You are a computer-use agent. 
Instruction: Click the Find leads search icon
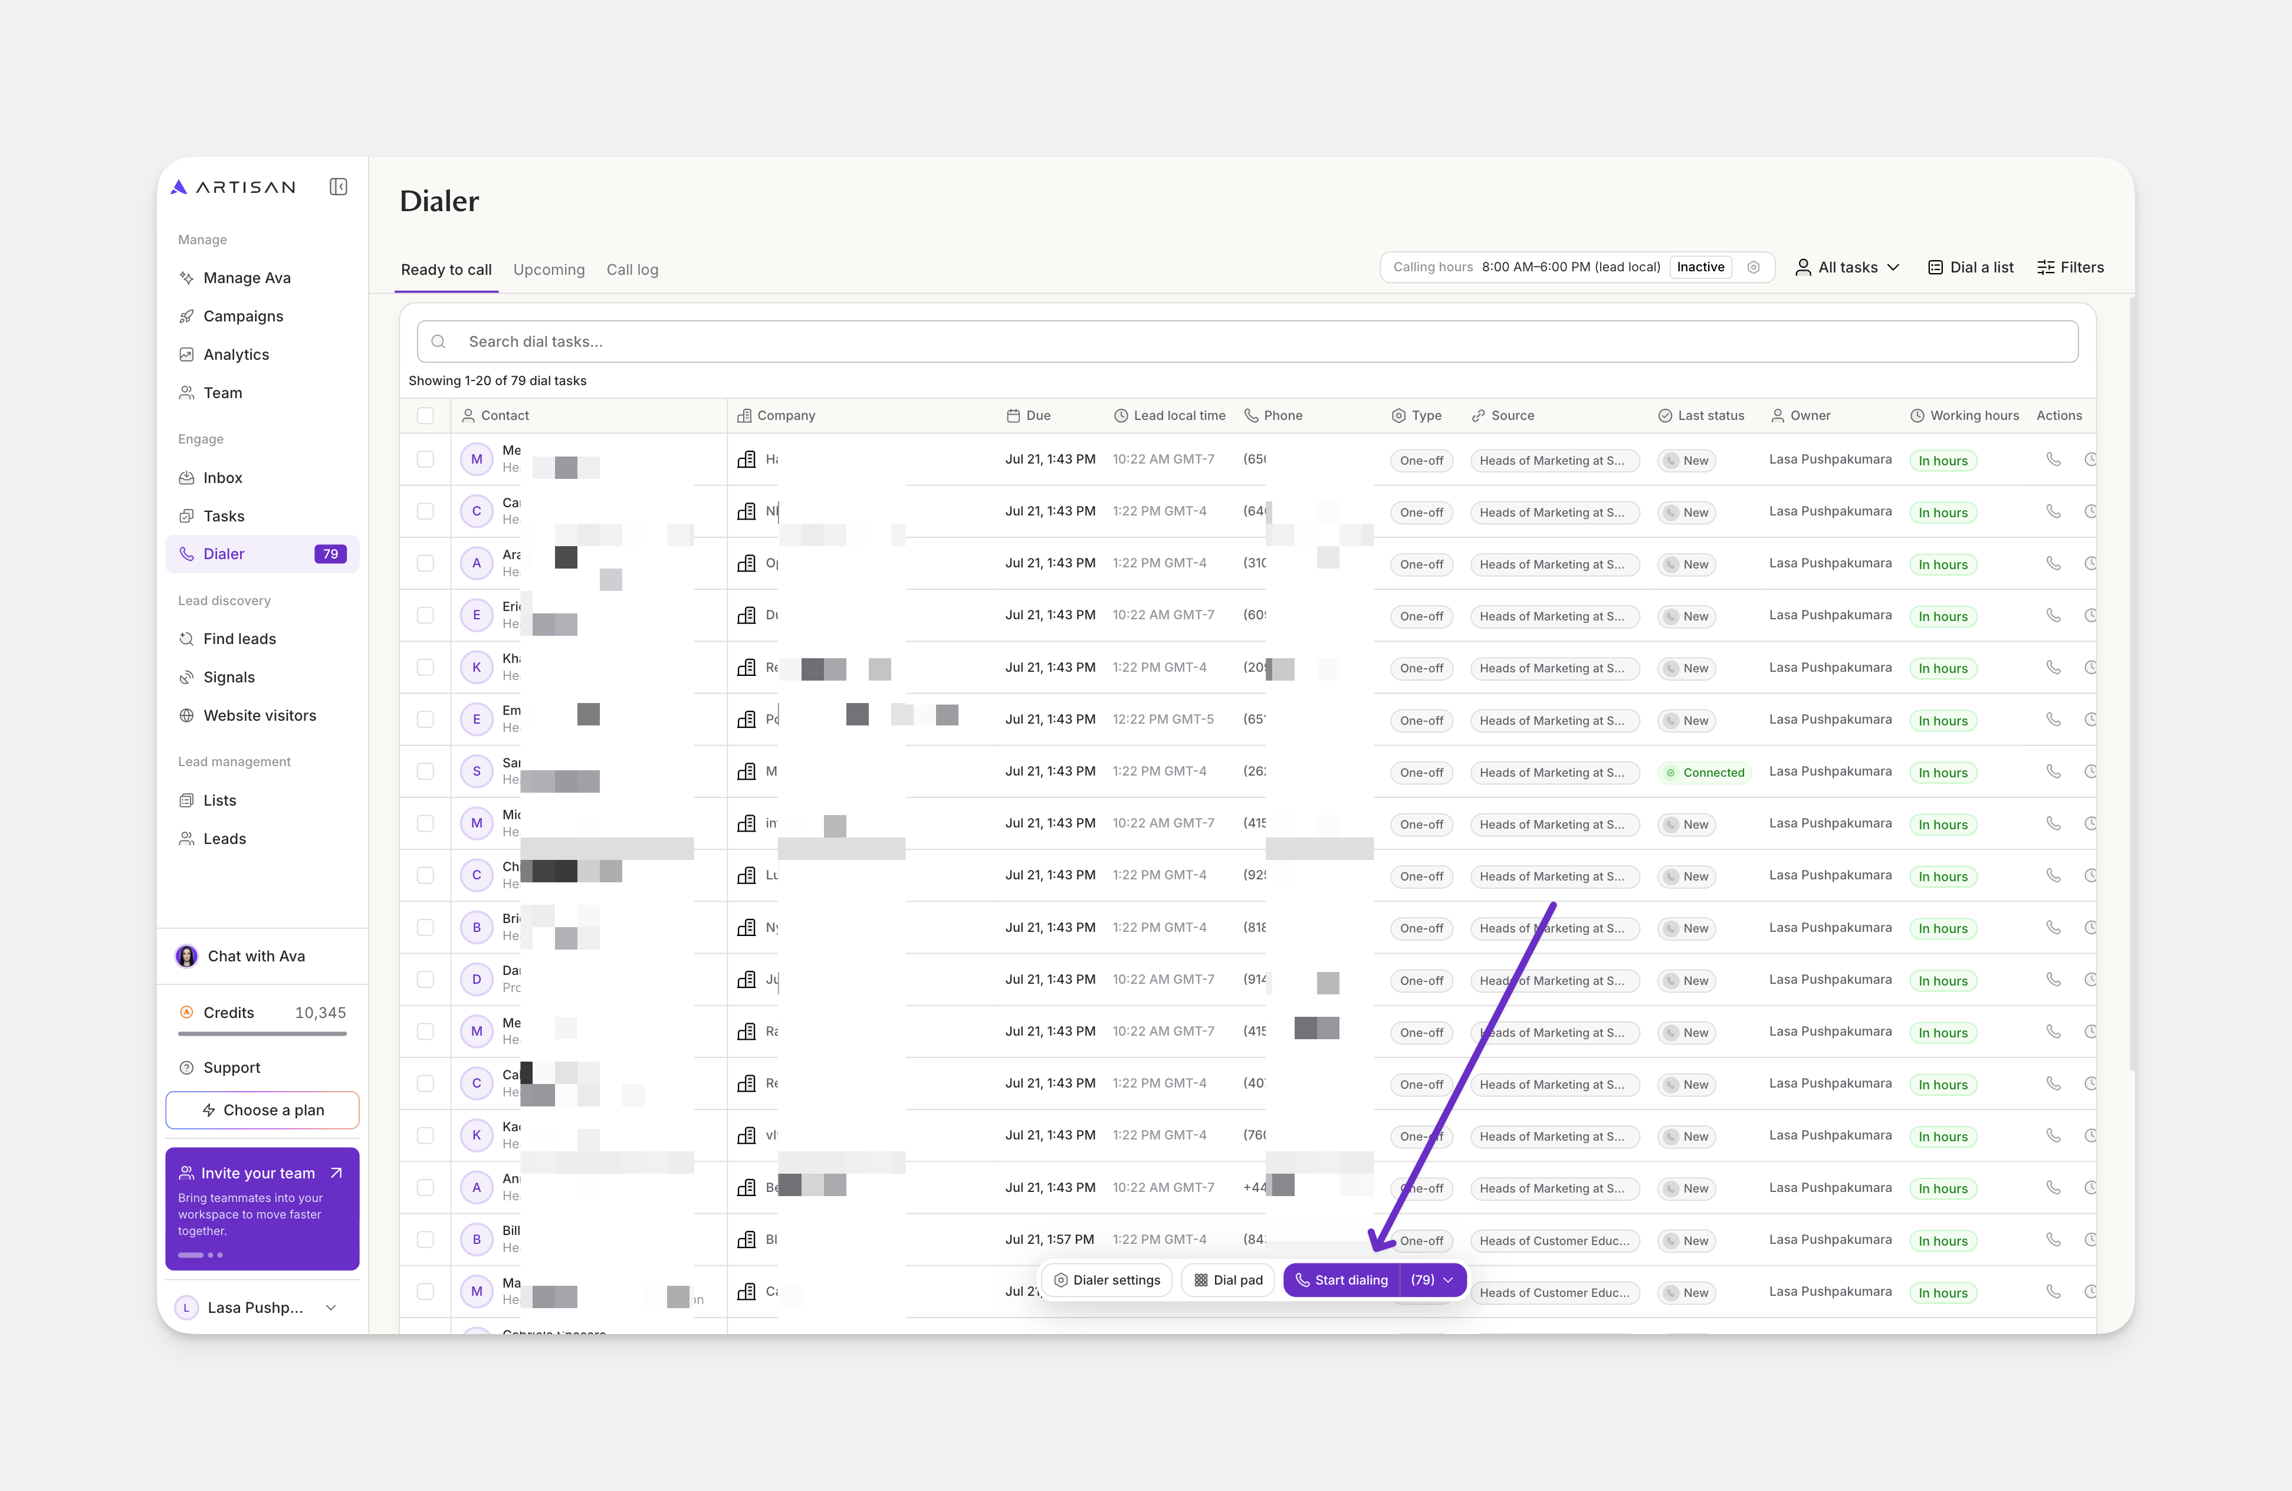(x=187, y=639)
